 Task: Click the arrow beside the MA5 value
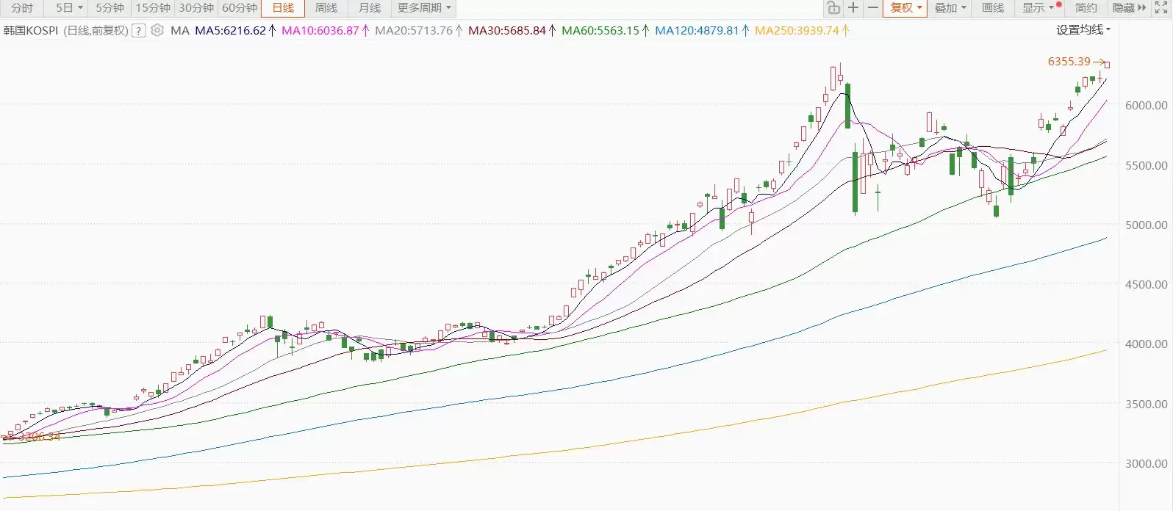coord(273,31)
